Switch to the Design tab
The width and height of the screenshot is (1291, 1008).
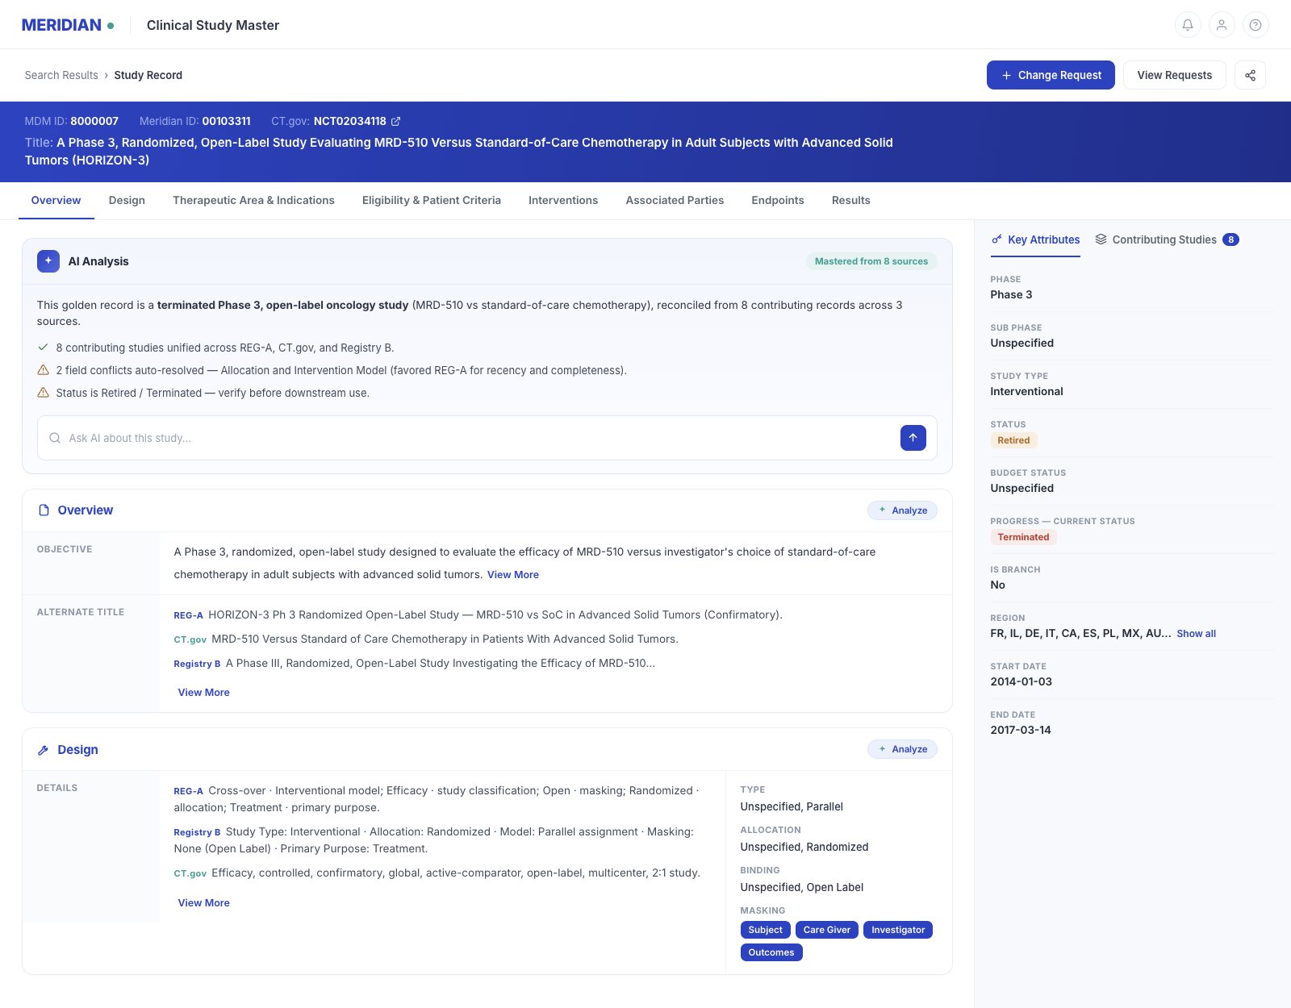pyautogui.click(x=127, y=200)
